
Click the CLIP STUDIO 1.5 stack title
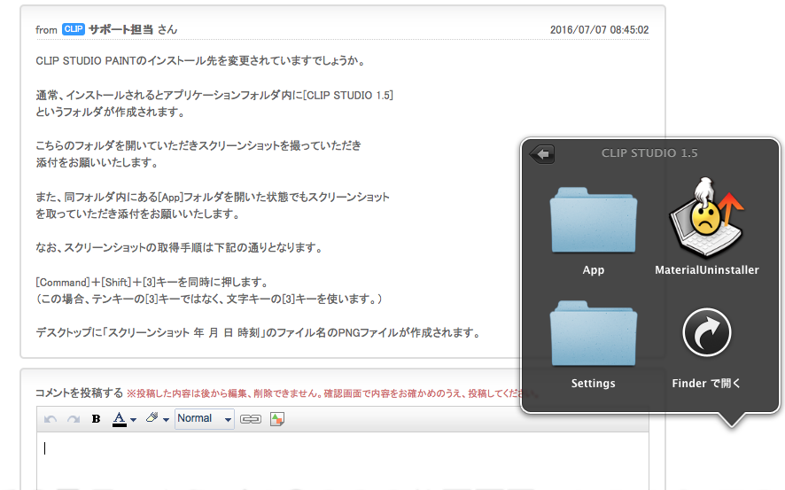(x=649, y=153)
